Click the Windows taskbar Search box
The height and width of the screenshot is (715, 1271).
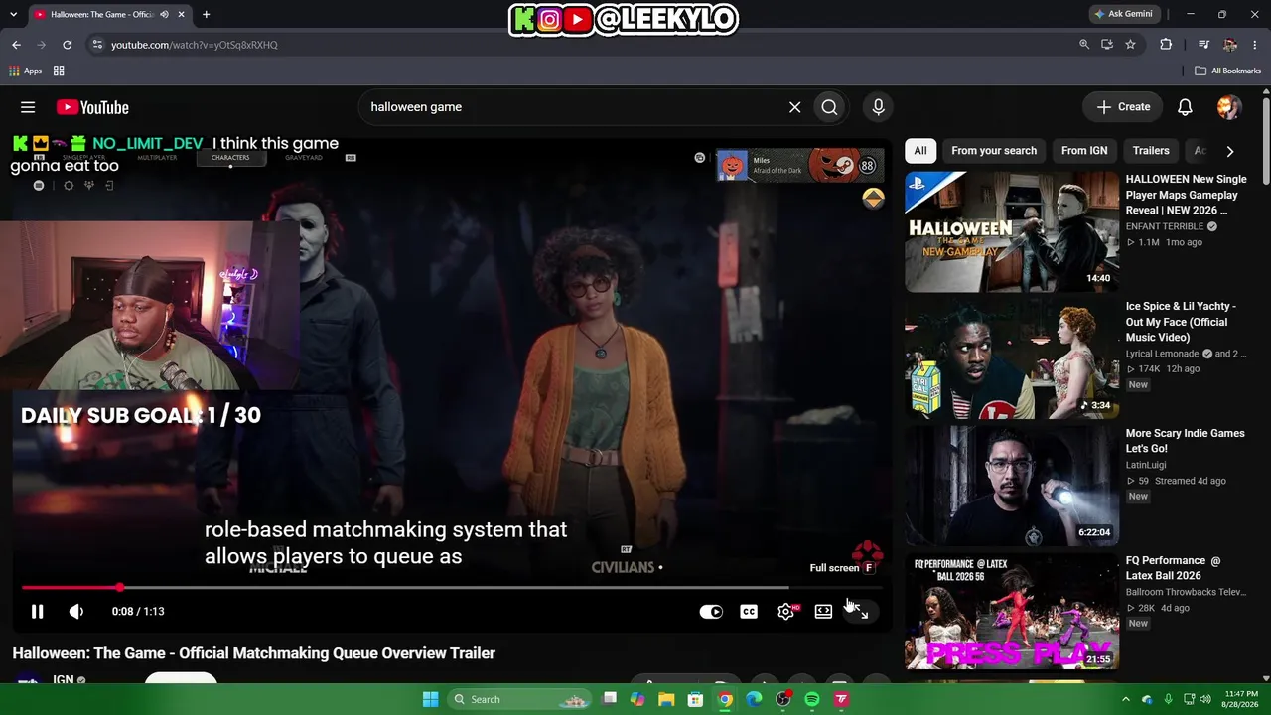[x=521, y=699]
